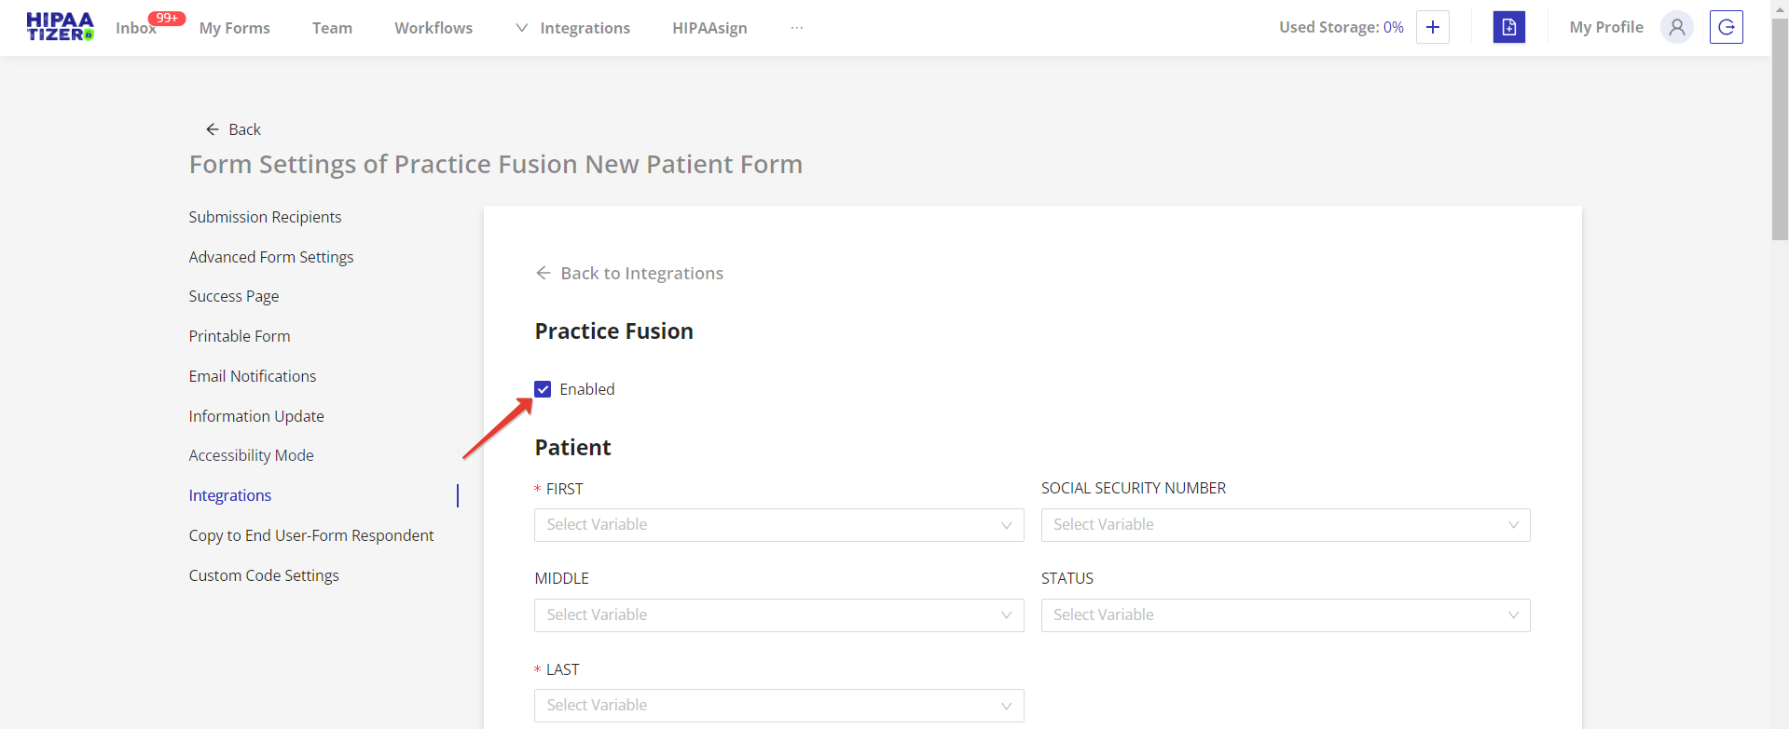Select Email Notifications in settings sidebar
Image resolution: width=1789 pixels, height=729 pixels.
(253, 376)
